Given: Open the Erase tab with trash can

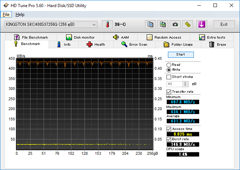Looking at the screenshot, I should pos(217,45).
